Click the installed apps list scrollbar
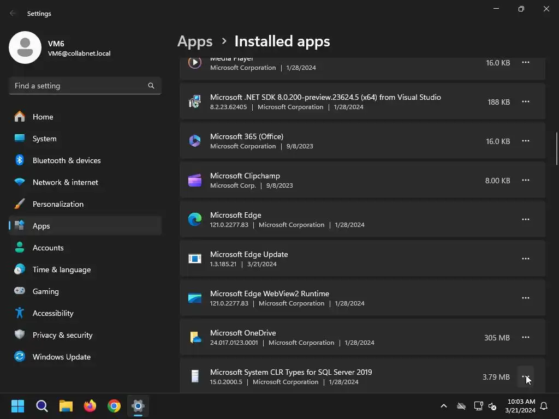This screenshot has width=559, height=419. click(x=556, y=148)
